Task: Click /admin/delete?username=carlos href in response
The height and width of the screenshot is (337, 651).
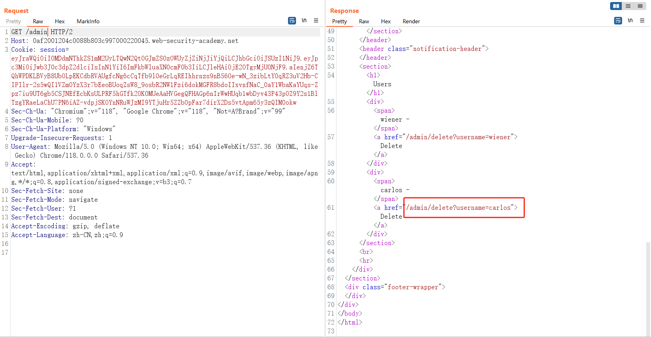Action: pos(458,207)
